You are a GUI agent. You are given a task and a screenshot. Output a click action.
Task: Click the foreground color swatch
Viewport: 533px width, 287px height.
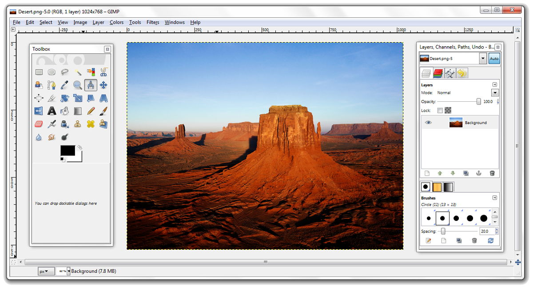(x=68, y=150)
